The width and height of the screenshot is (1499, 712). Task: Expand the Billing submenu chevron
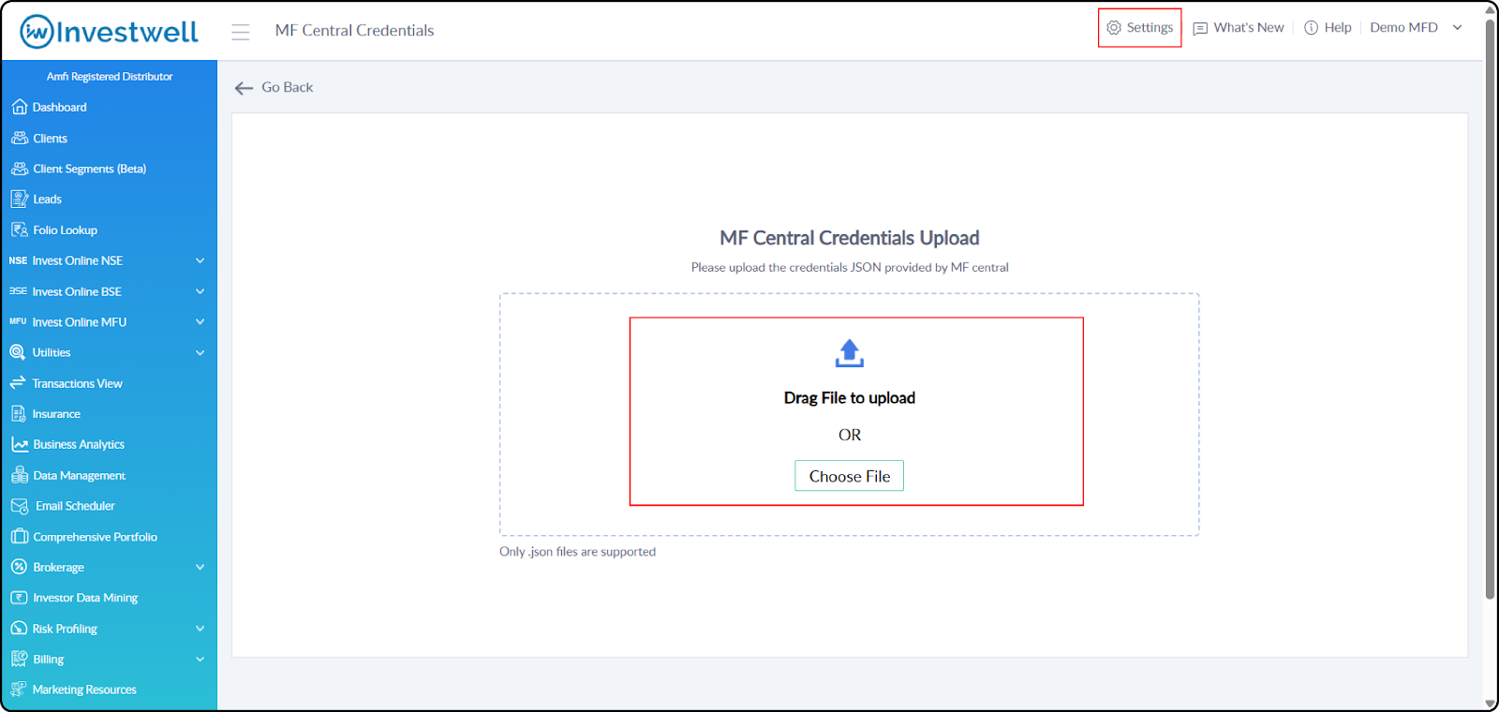[x=200, y=659]
